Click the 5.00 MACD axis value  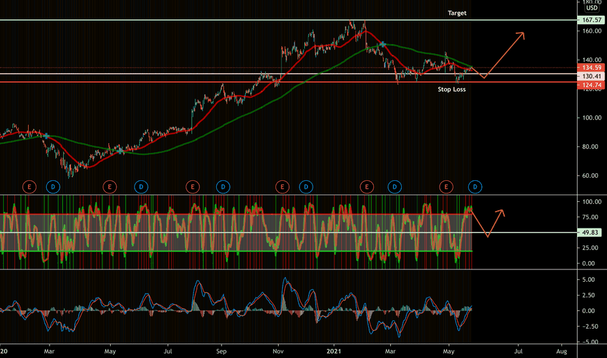click(588, 280)
